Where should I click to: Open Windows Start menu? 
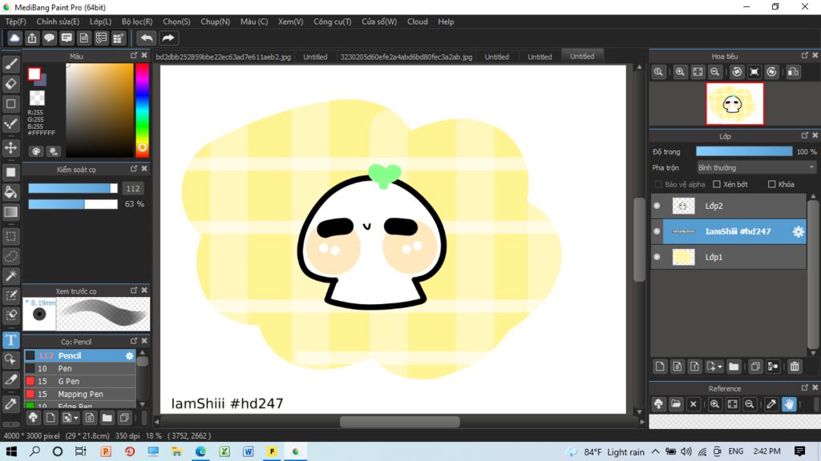pos(11,451)
